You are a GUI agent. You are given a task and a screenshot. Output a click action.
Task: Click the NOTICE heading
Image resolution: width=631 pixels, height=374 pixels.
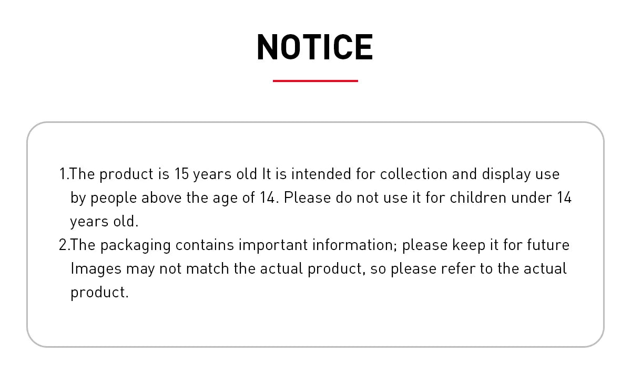315,47
